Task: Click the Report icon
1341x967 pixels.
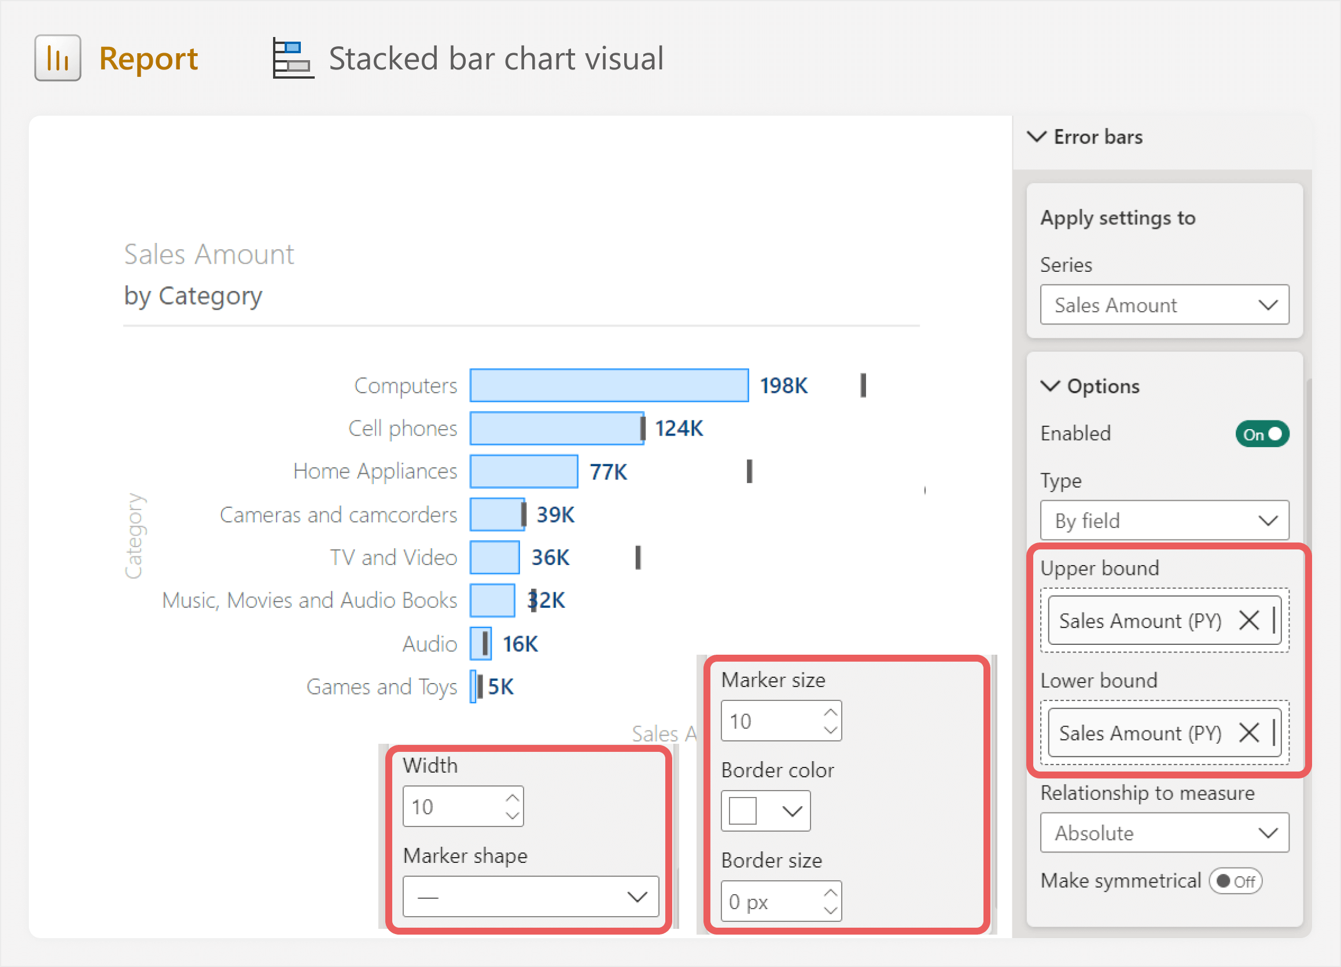Action: tap(57, 58)
